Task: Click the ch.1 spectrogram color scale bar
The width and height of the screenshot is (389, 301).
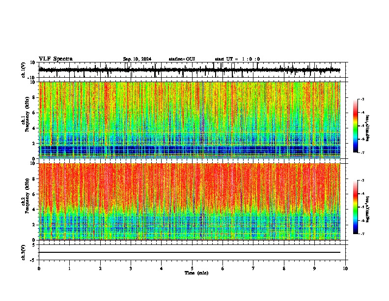Action: (x=356, y=126)
